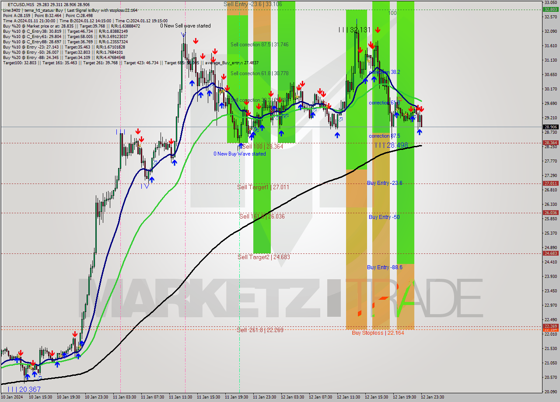Select the '11 Jan 19:30' time label

click(x=236, y=397)
